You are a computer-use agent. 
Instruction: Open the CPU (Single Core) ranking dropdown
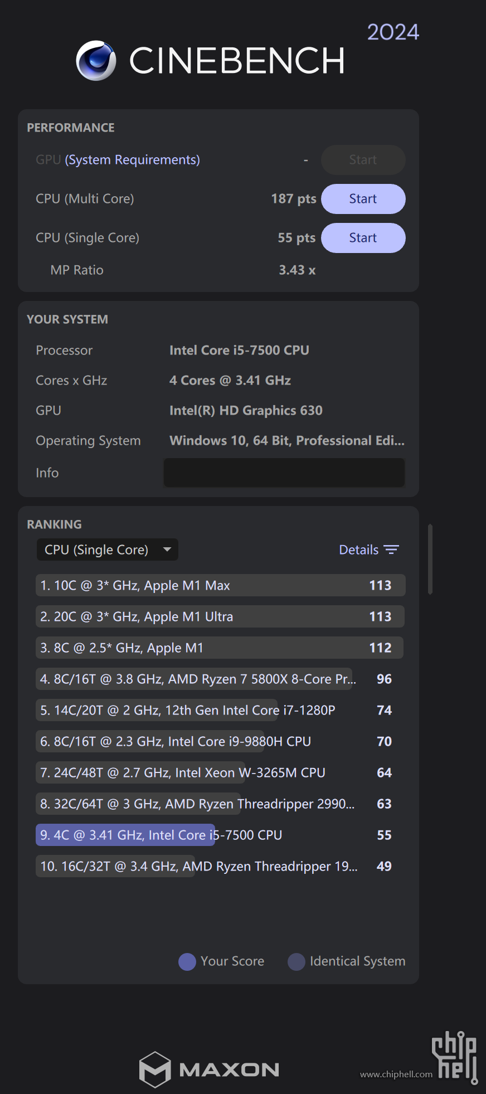[107, 550]
